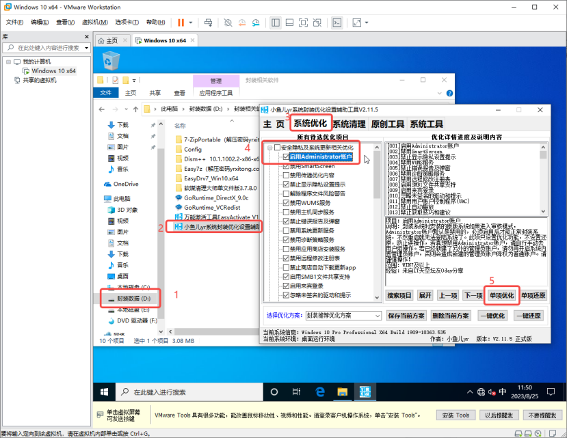This screenshot has width=567, height=438.
Task: Revert the virtual machine to its snapshot
Action: pyautogui.click(x=242, y=23)
